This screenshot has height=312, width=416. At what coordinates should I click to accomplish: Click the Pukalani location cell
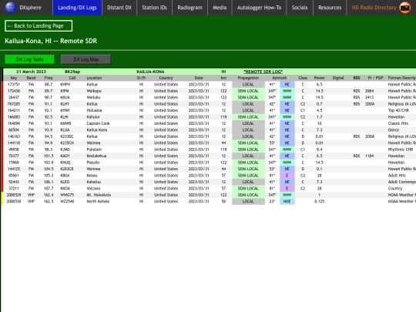tap(94, 149)
